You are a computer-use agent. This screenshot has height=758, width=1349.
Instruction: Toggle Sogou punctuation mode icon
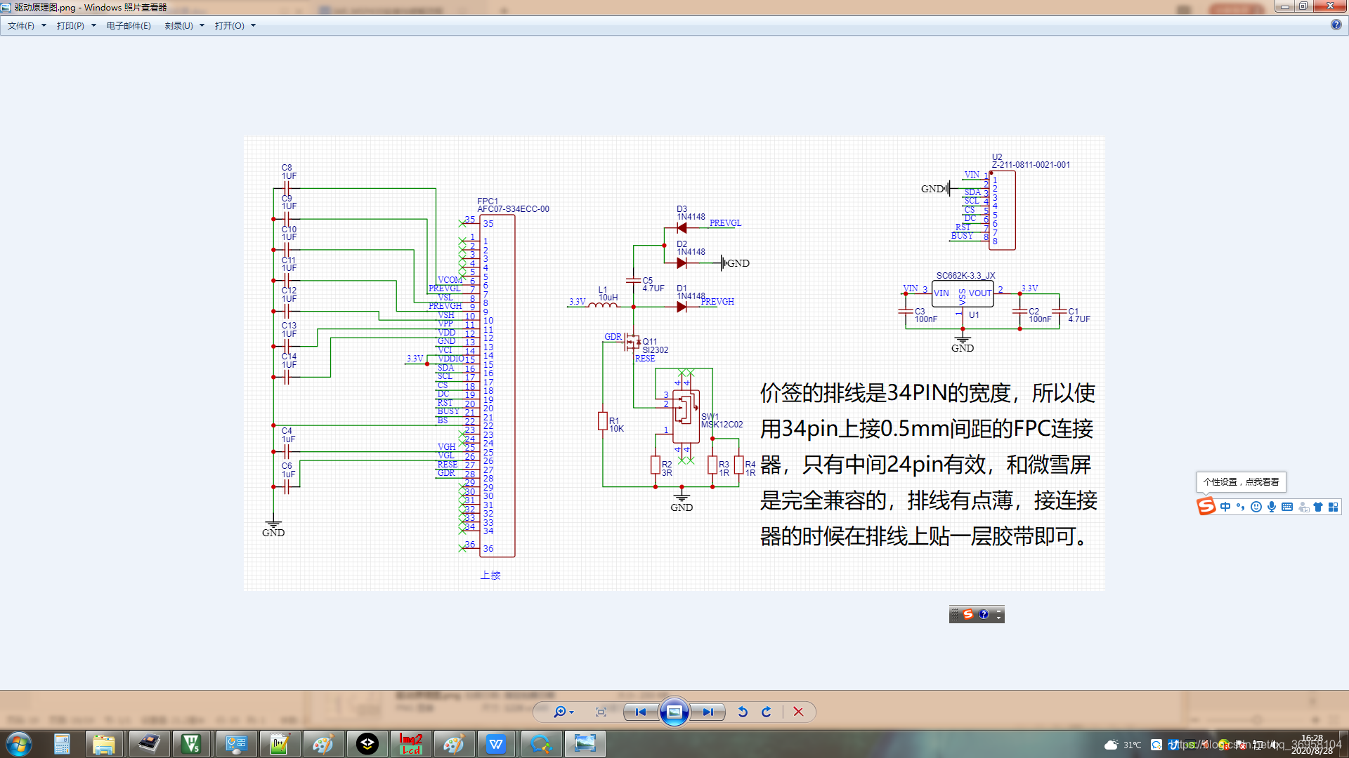1241,507
